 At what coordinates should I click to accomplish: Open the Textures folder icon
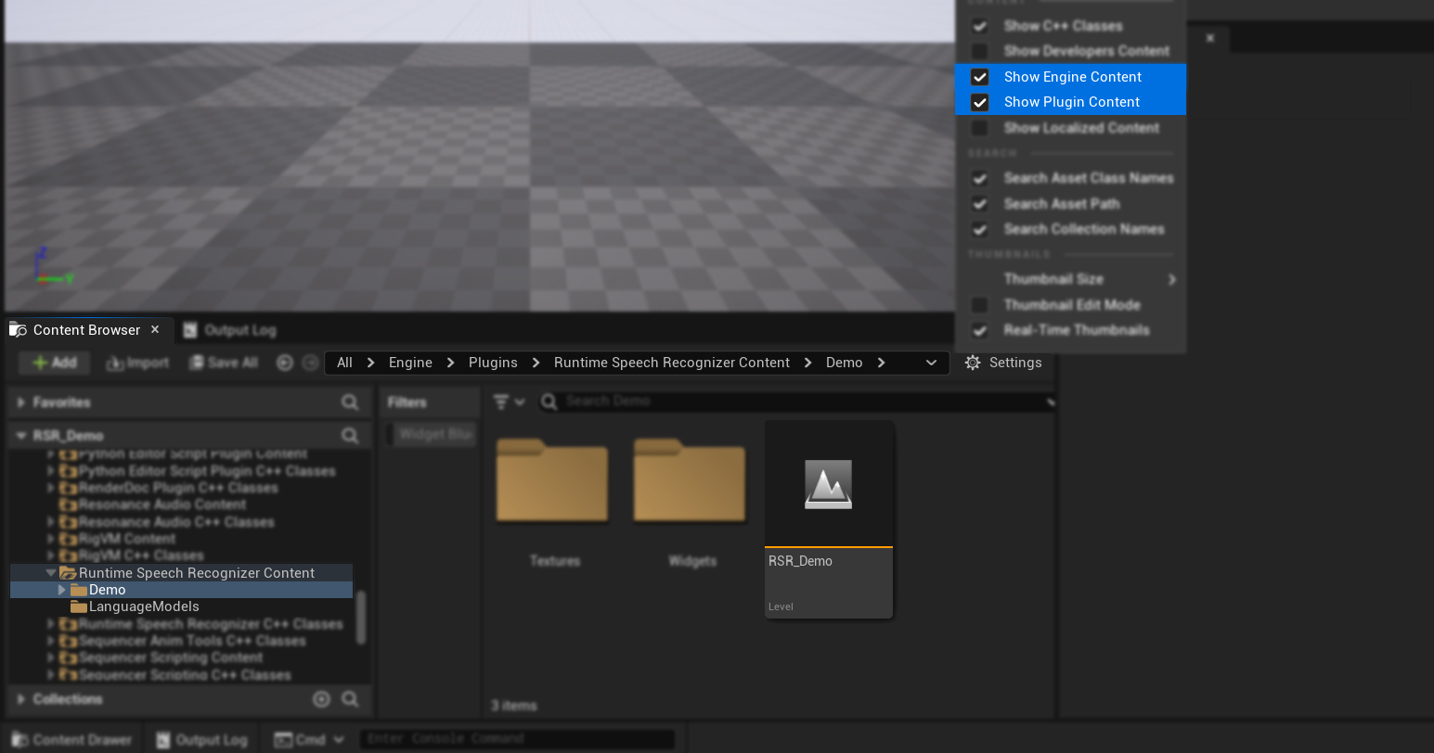(552, 480)
